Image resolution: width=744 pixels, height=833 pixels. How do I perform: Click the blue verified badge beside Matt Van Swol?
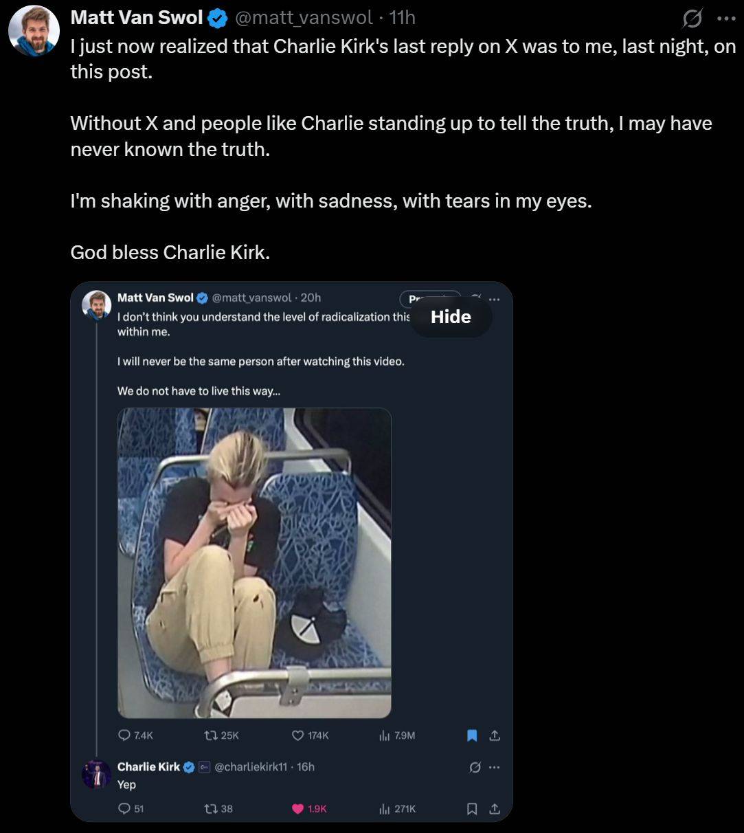pos(218,18)
